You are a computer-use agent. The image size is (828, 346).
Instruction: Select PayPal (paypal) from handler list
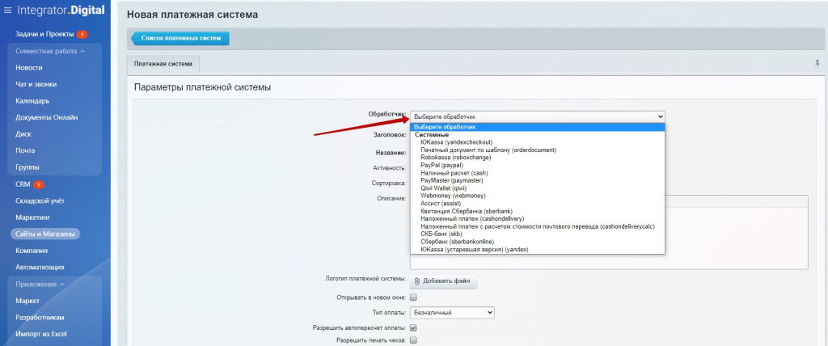[x=441, y=165]
